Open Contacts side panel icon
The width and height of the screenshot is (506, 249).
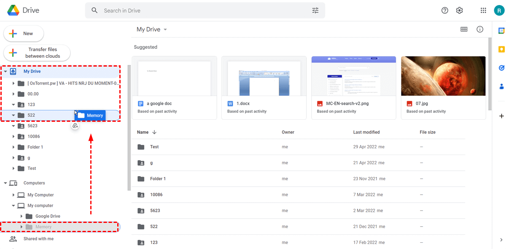502,86
